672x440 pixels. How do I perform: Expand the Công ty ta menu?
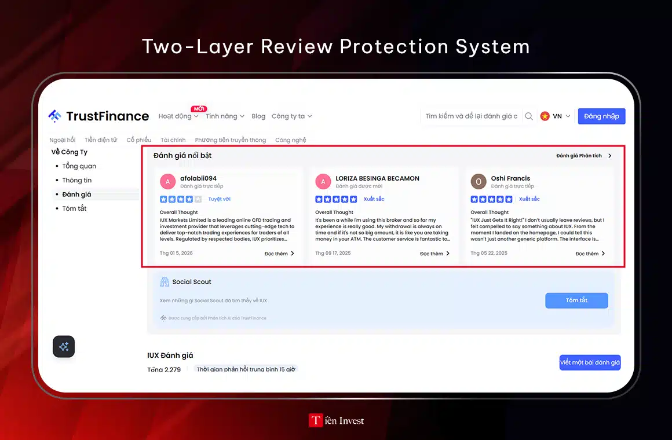tap(292, 116)
